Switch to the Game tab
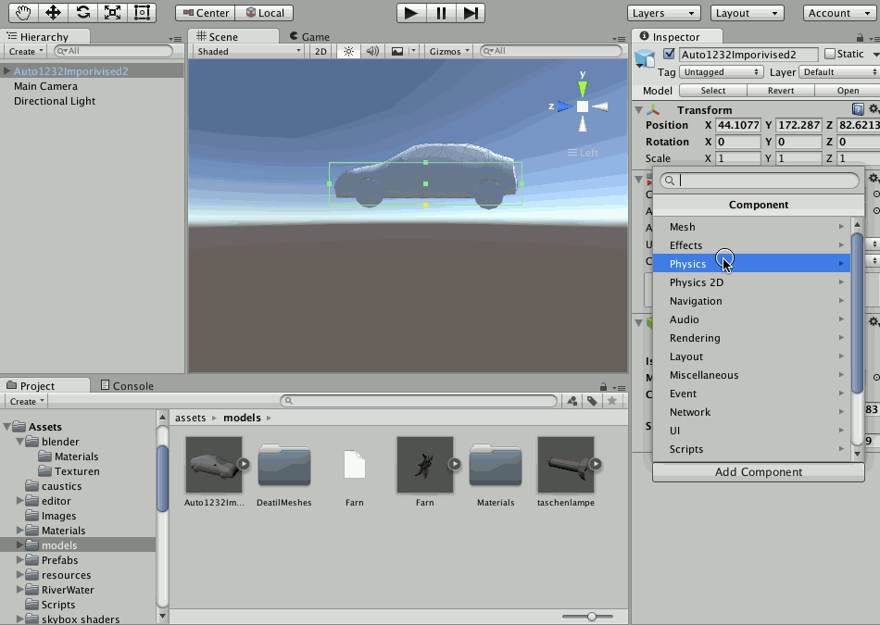880x625 pixels. coord(309,37)
